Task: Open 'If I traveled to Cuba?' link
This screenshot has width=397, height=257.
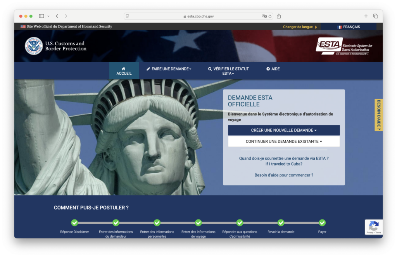Action: pyautogui.click(x=284, y=164)
